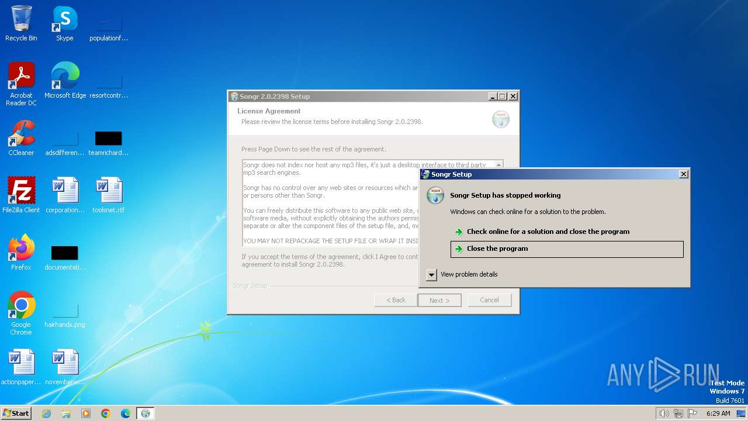Open Internet Explorer from taskbar

pyautogui.click(x=47, y=413)
